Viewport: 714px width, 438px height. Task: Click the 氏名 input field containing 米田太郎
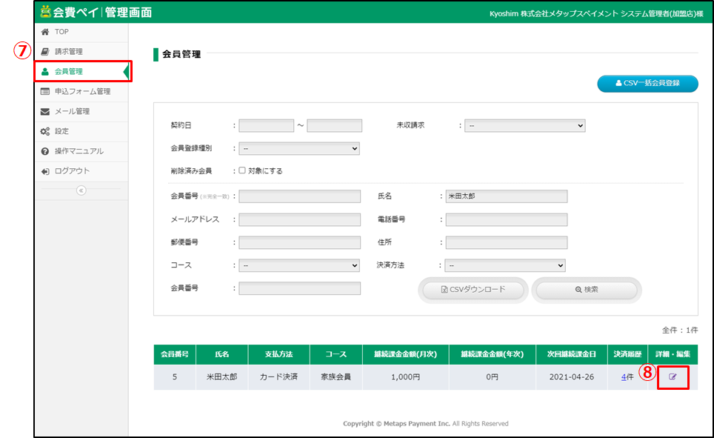(x=506, y=196)
